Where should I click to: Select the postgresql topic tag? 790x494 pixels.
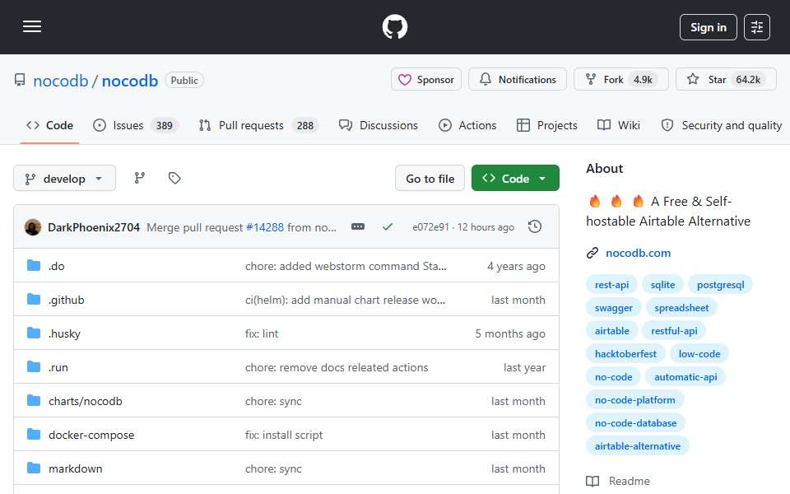tap(720, 285)
